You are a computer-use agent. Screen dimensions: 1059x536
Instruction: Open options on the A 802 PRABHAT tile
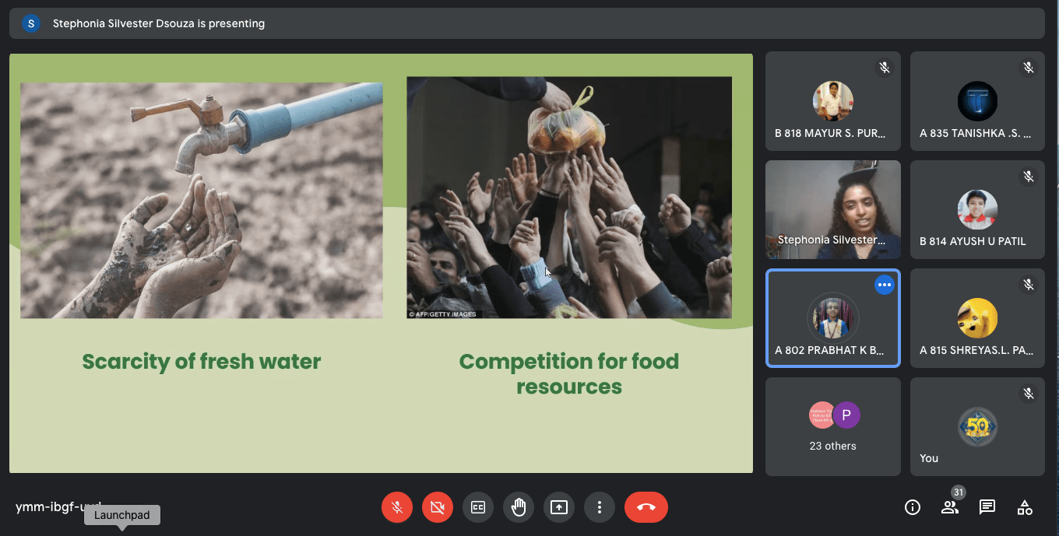pos(884,285)
